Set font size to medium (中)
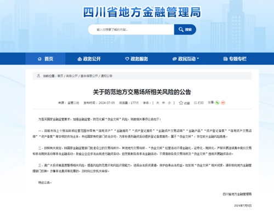The image size is (274, 213). pyautogui.click(x=163, y=103)
